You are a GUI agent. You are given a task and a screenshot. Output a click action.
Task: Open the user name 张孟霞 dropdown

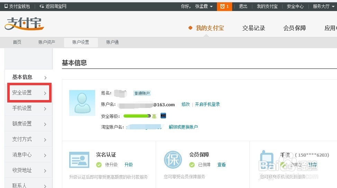204,7
